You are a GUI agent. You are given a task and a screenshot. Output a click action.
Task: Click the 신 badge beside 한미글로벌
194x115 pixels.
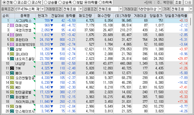point(12,92)
